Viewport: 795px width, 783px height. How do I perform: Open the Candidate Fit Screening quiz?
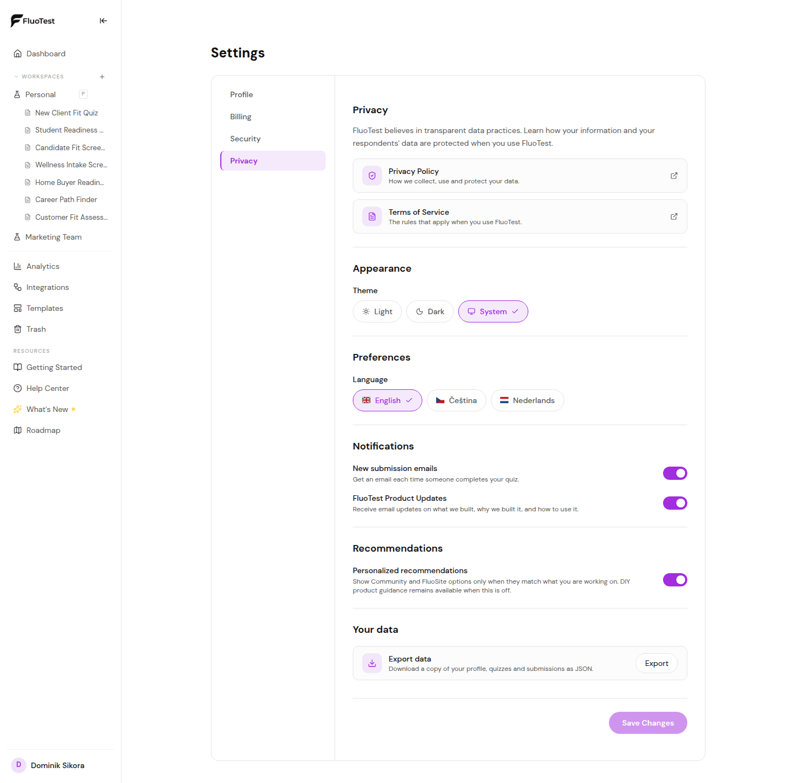(66, 147)
